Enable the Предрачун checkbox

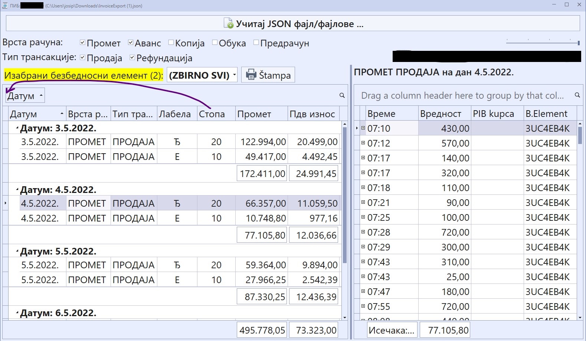pos(256,43)
